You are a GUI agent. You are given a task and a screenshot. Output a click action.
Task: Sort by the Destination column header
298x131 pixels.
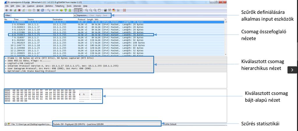click(58, 19)
